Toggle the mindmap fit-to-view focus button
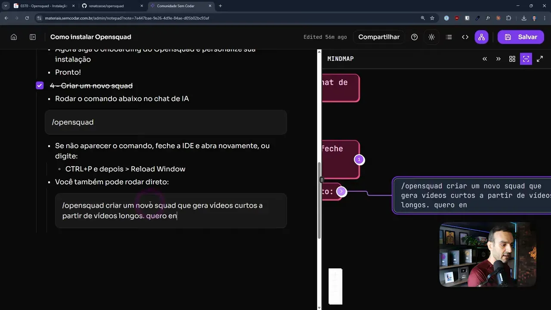This screenshot has height=310, width=551. (526, 59)
